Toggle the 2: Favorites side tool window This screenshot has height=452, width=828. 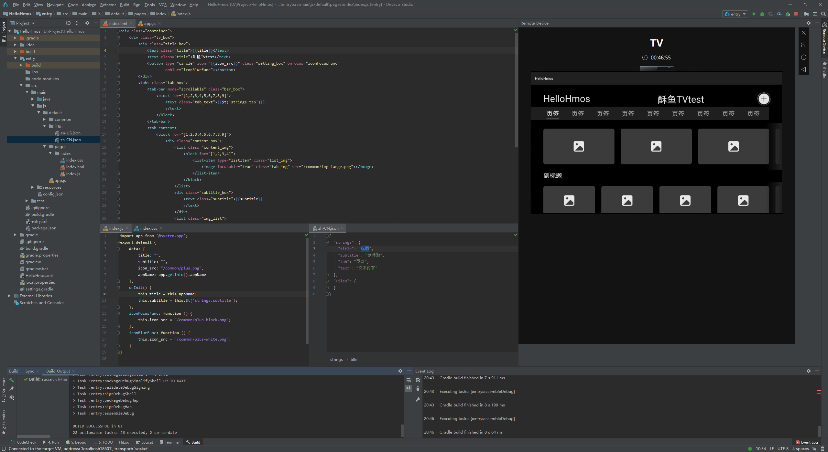pyautogui.click(x=4, y=422)
